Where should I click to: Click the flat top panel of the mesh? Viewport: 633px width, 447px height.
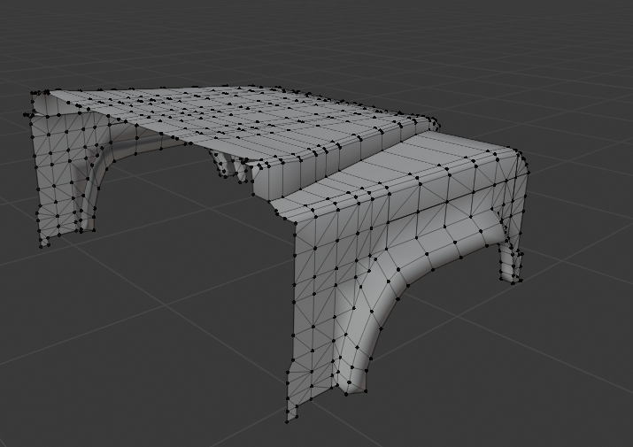(243, 117)
